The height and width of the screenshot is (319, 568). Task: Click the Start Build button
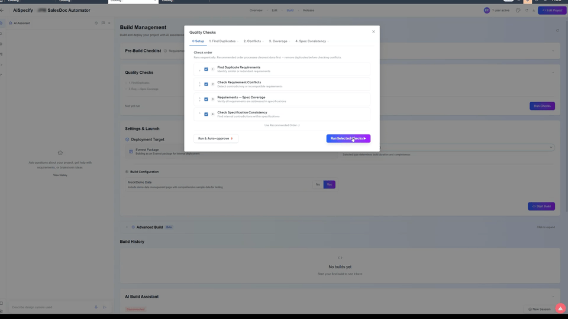[541, 207]
